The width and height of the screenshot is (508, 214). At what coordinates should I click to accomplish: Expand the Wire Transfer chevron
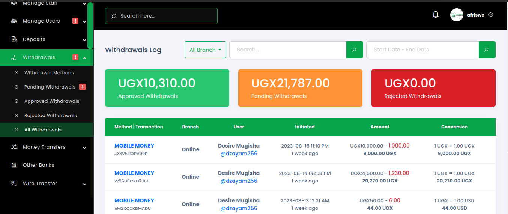(84, 184)
